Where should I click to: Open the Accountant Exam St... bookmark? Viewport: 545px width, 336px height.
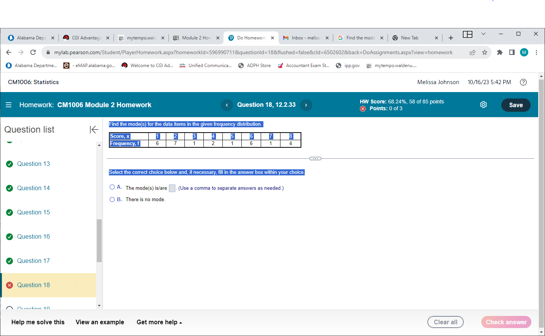coord(304,66)
